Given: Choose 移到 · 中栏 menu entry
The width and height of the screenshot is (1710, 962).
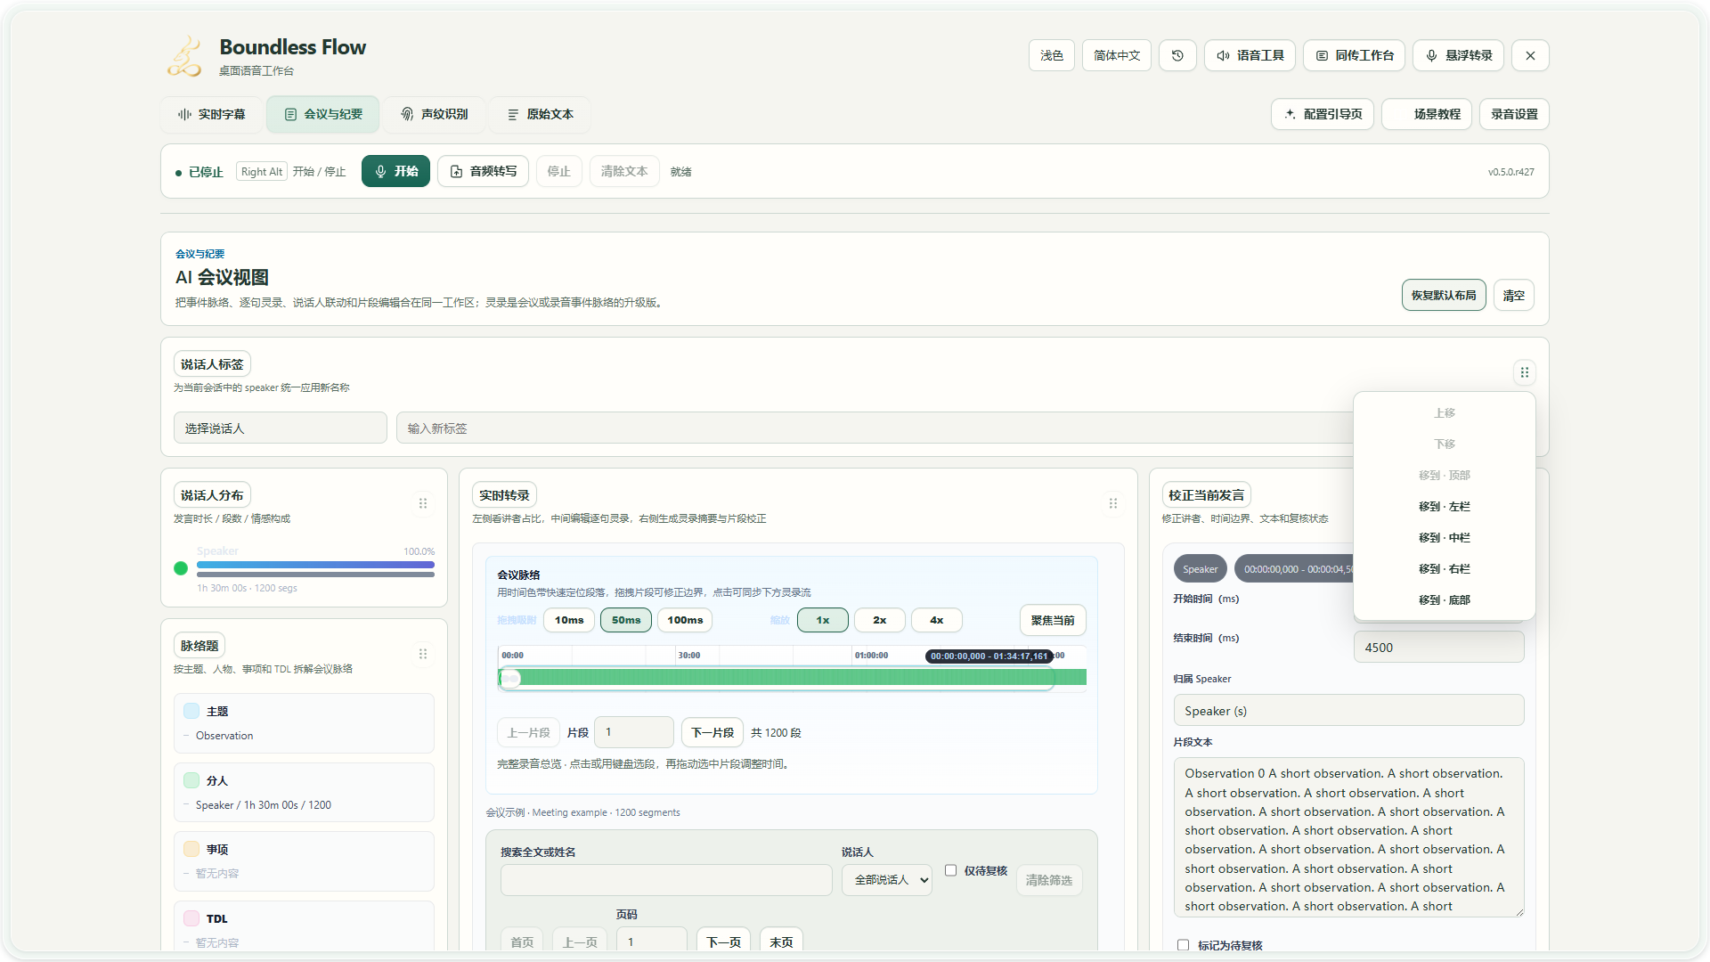Looking at the screenshot, I should [x=1444, y=538].
